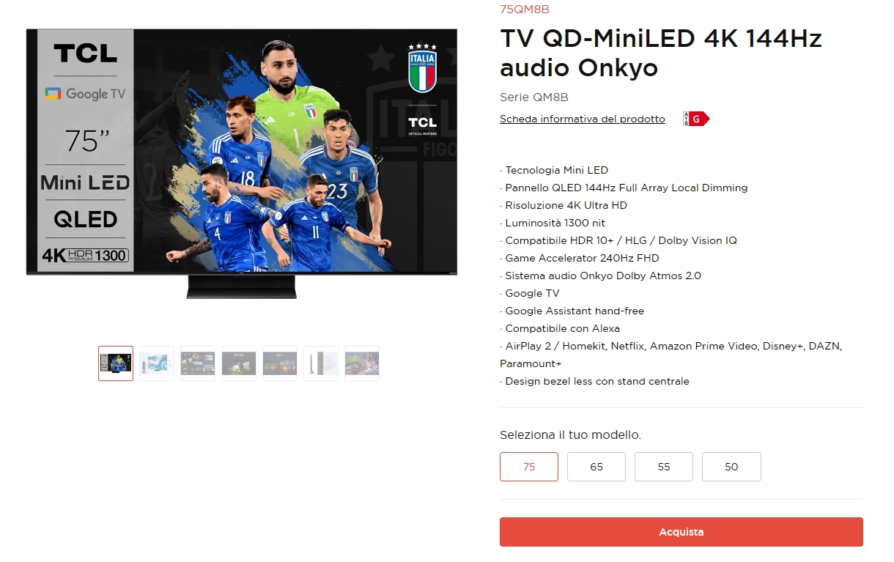The width and height of the screenshot is (894, 562).
Task: Choose the 50 inch model size
Action: point(731,467)
